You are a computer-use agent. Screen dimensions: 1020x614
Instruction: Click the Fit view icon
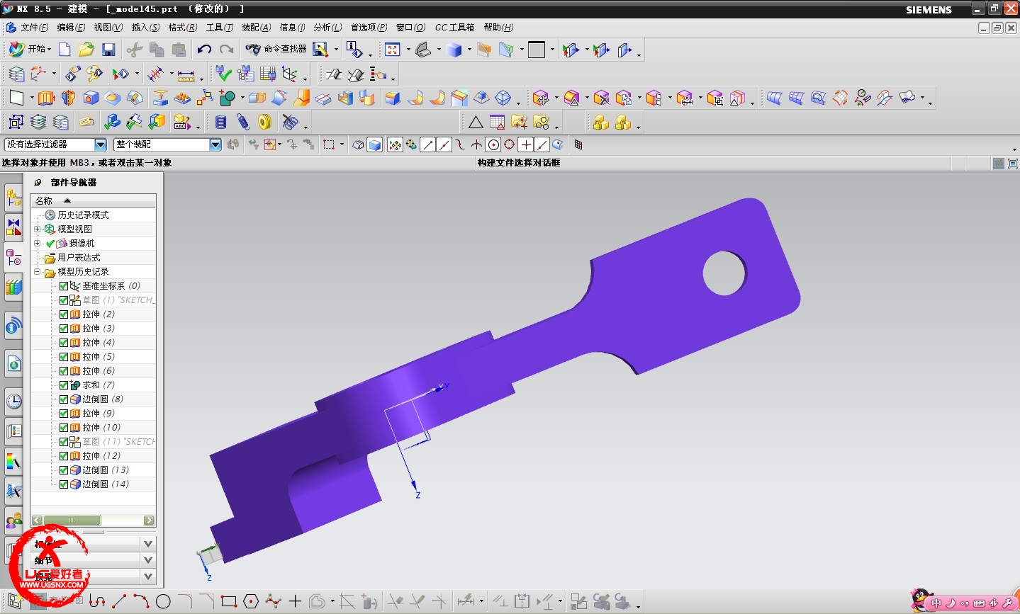[x=393, y=49]
